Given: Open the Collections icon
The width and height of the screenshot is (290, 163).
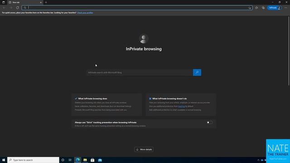Looking at the screenshot, I should [x=263, y=8].
